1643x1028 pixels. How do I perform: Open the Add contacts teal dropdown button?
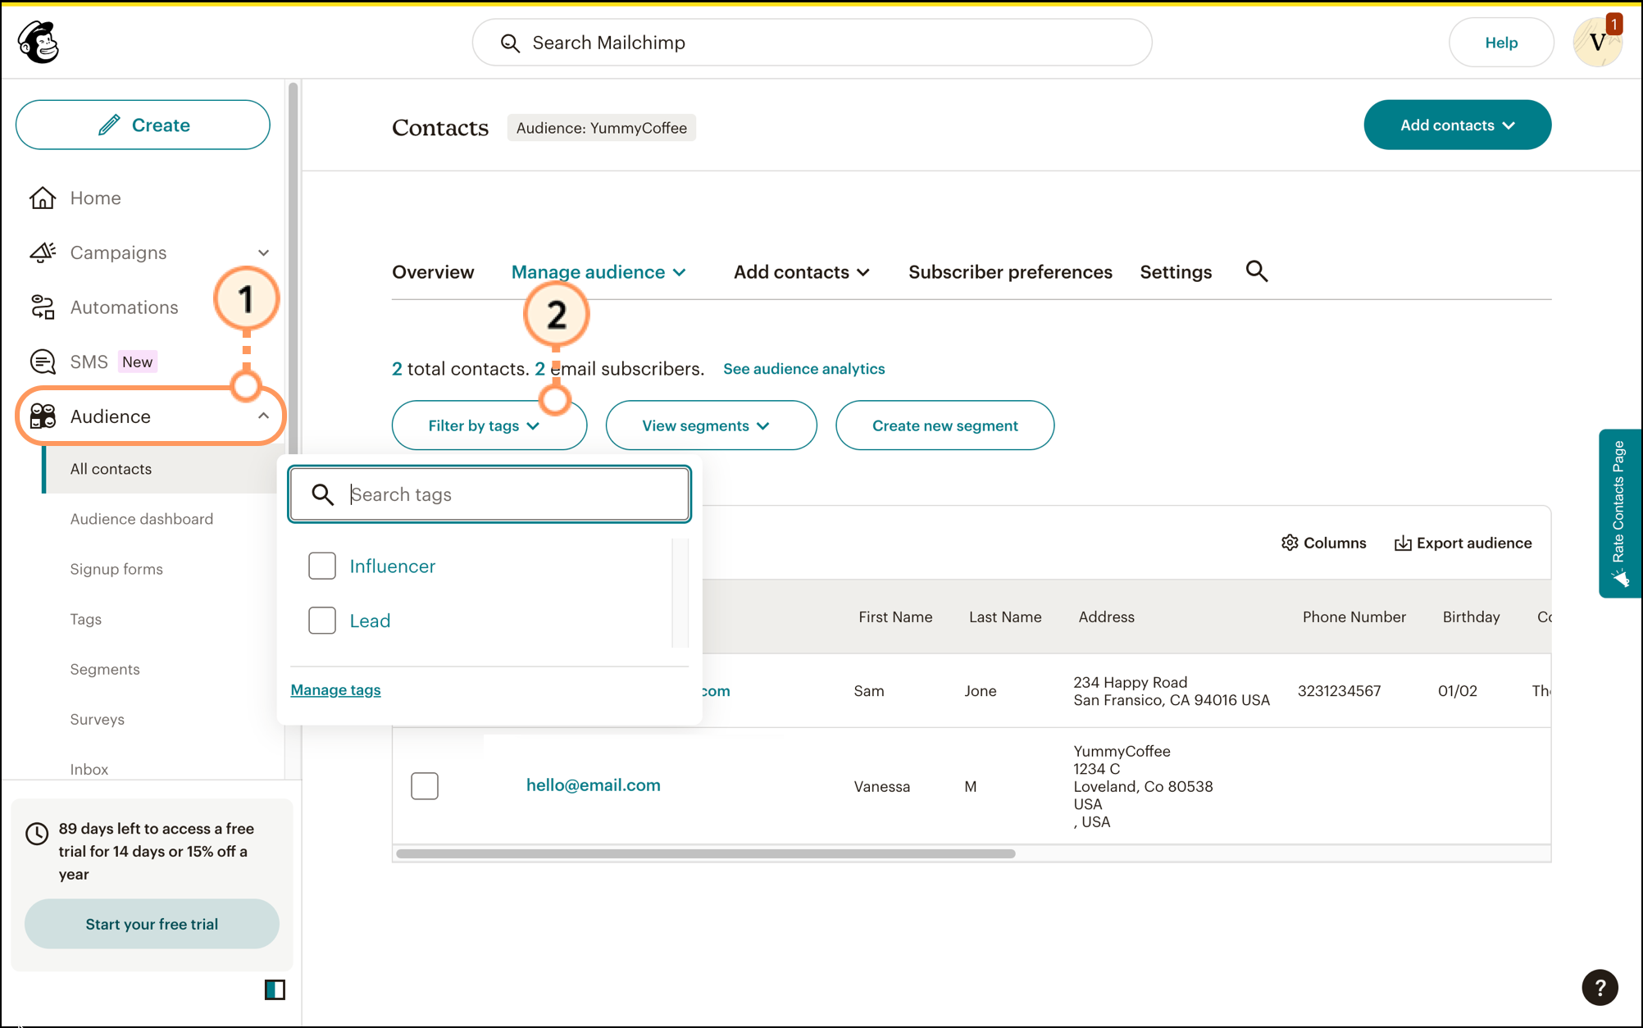[x=1457, y=125]
